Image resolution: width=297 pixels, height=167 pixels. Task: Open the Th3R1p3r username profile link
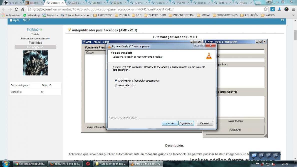[x=33, y=30]
